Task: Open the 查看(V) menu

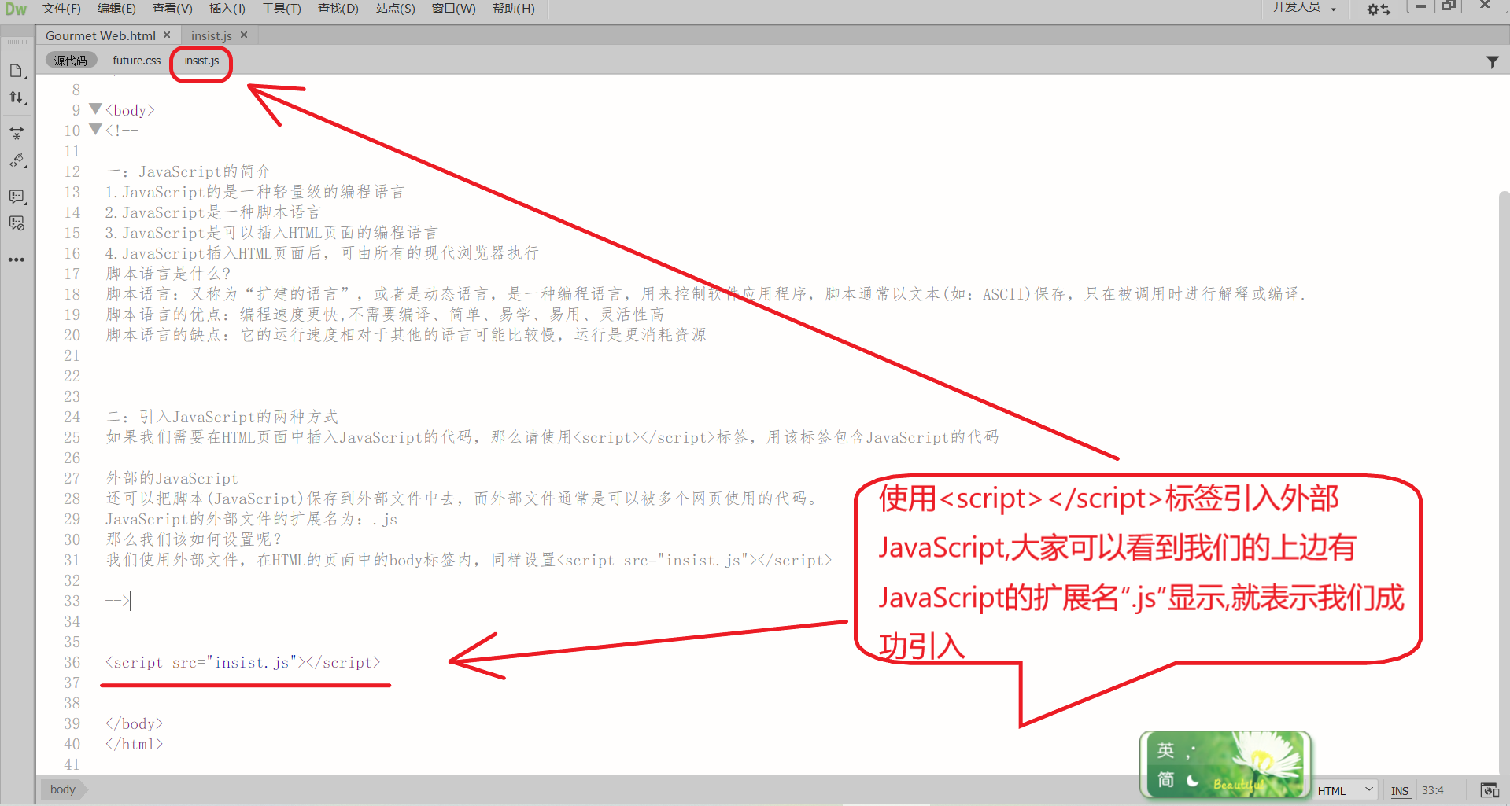Action: click(x=172, y=9)
